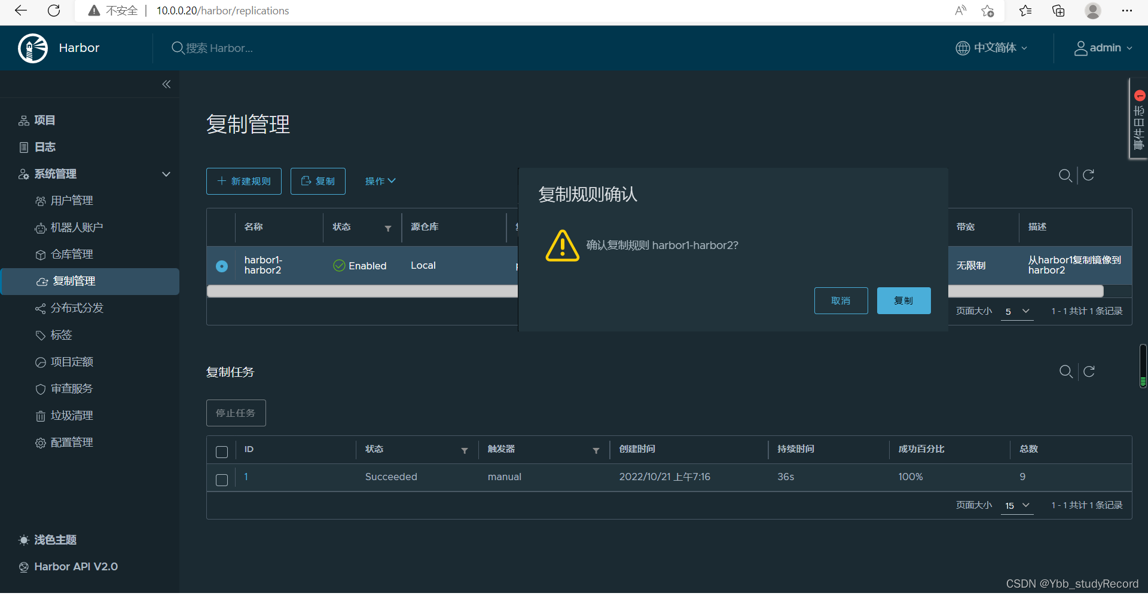Add page to favorites star icon
Viewport: 1148px width, 596px height.
point(988,11)
